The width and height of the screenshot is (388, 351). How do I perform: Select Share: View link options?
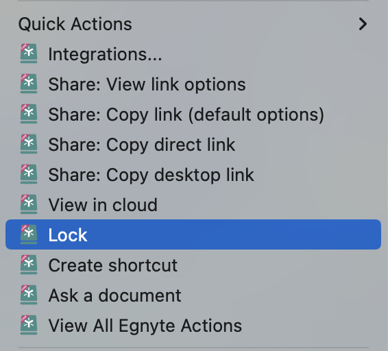pyautogui.click(x=193, y=84)
